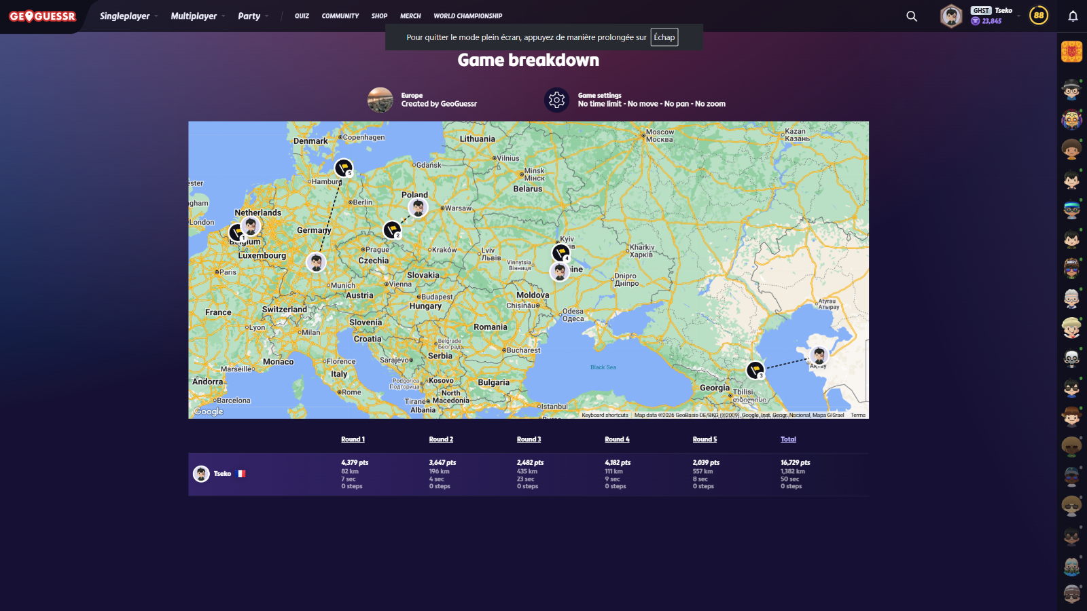Expand the Party dropdown menu
This screenshot has height=611, width=1087.
253,16
